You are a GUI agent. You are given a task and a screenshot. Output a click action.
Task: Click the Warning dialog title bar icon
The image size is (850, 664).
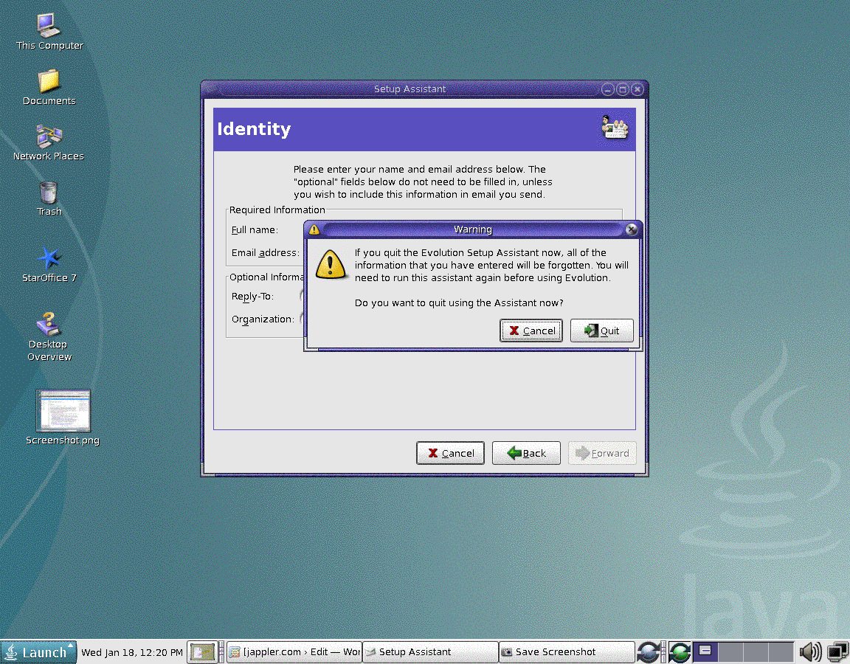(x=314, y=229)
